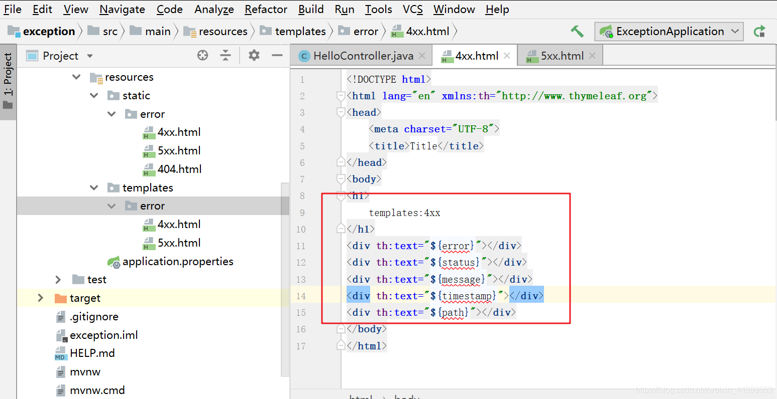Viewport: 777px width, 399px height.
Task: Select mvnw file in tree
Action: click(x=78, y=372)
